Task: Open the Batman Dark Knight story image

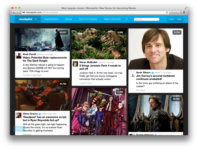Action: pyautogui.click(x=42, y=40)
